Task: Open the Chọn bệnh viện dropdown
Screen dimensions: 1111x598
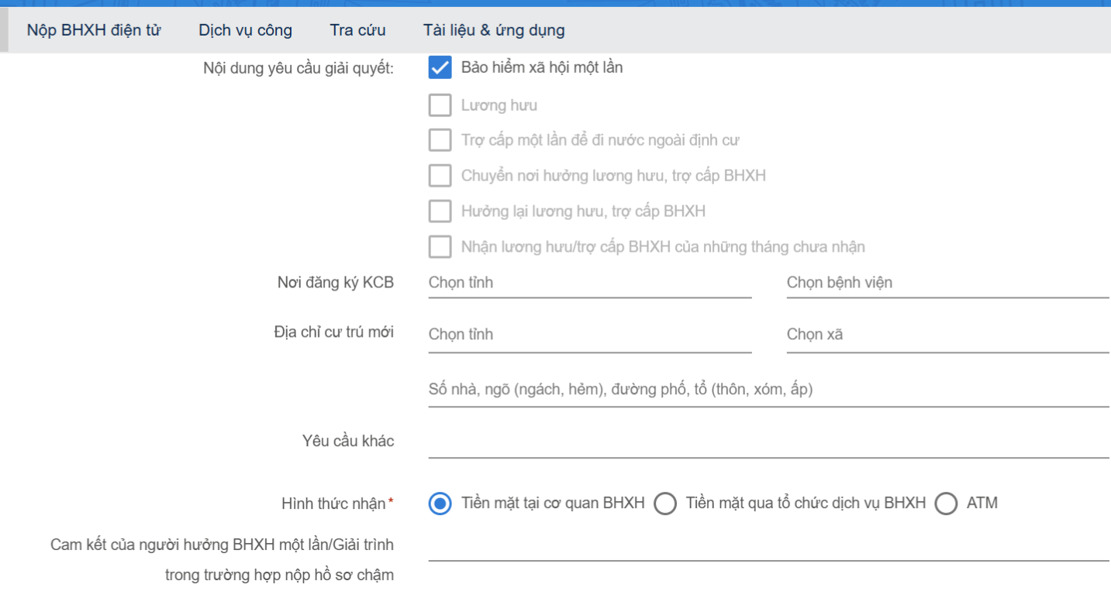Action: (x=947, y=283)
